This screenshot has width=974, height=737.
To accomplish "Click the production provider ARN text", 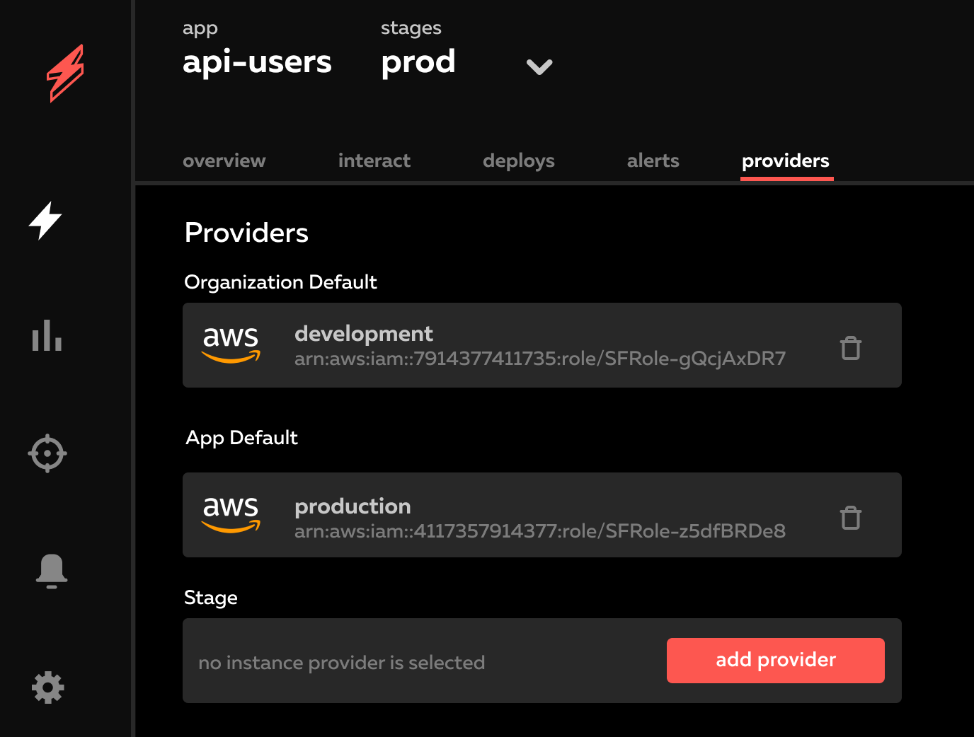I will (539, 531).
